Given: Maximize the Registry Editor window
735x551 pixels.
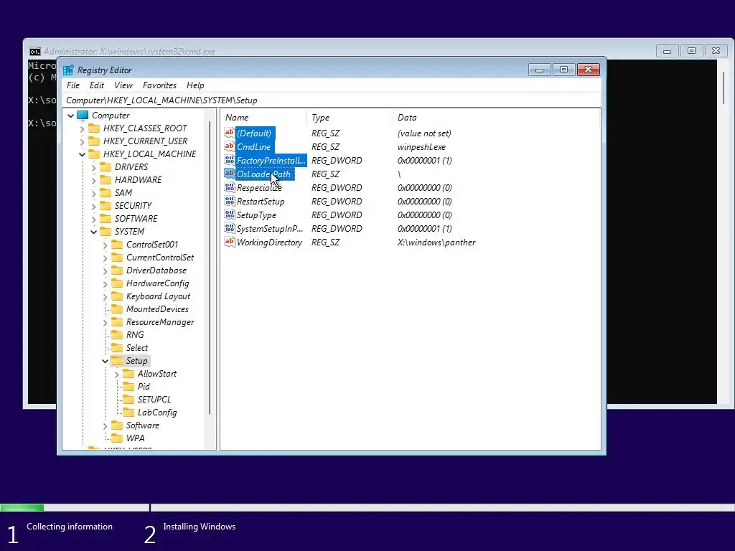Looking at the screenshot, I should 563,70.
